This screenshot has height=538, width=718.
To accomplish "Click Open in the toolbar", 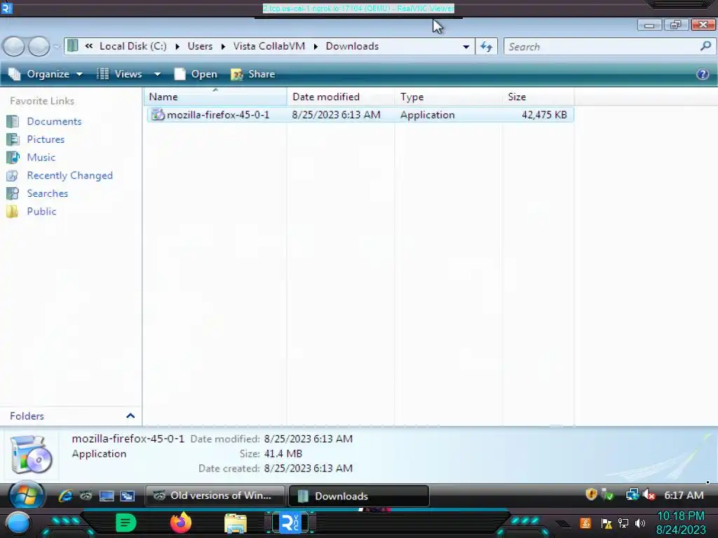I will point(196,74).
